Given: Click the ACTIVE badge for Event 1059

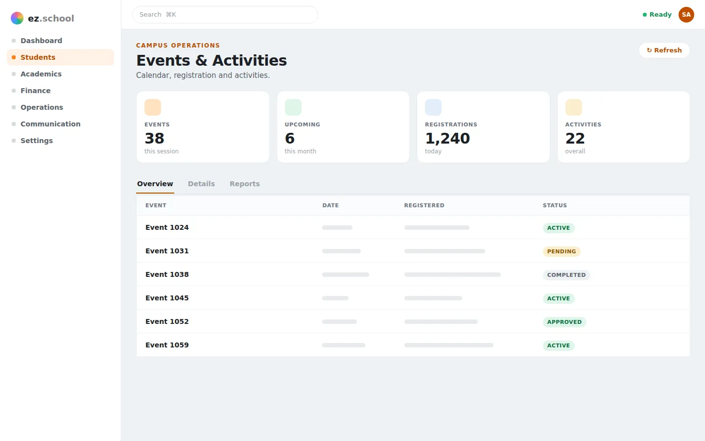Looking at the screenshot, I should (559, 345).
